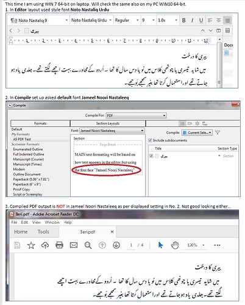Open the Current Selection compile dropdown
This screenshot has height=305, width=245.
(197, 132)
